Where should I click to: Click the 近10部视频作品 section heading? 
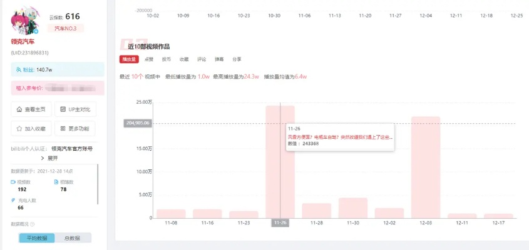tap(148, 47)
